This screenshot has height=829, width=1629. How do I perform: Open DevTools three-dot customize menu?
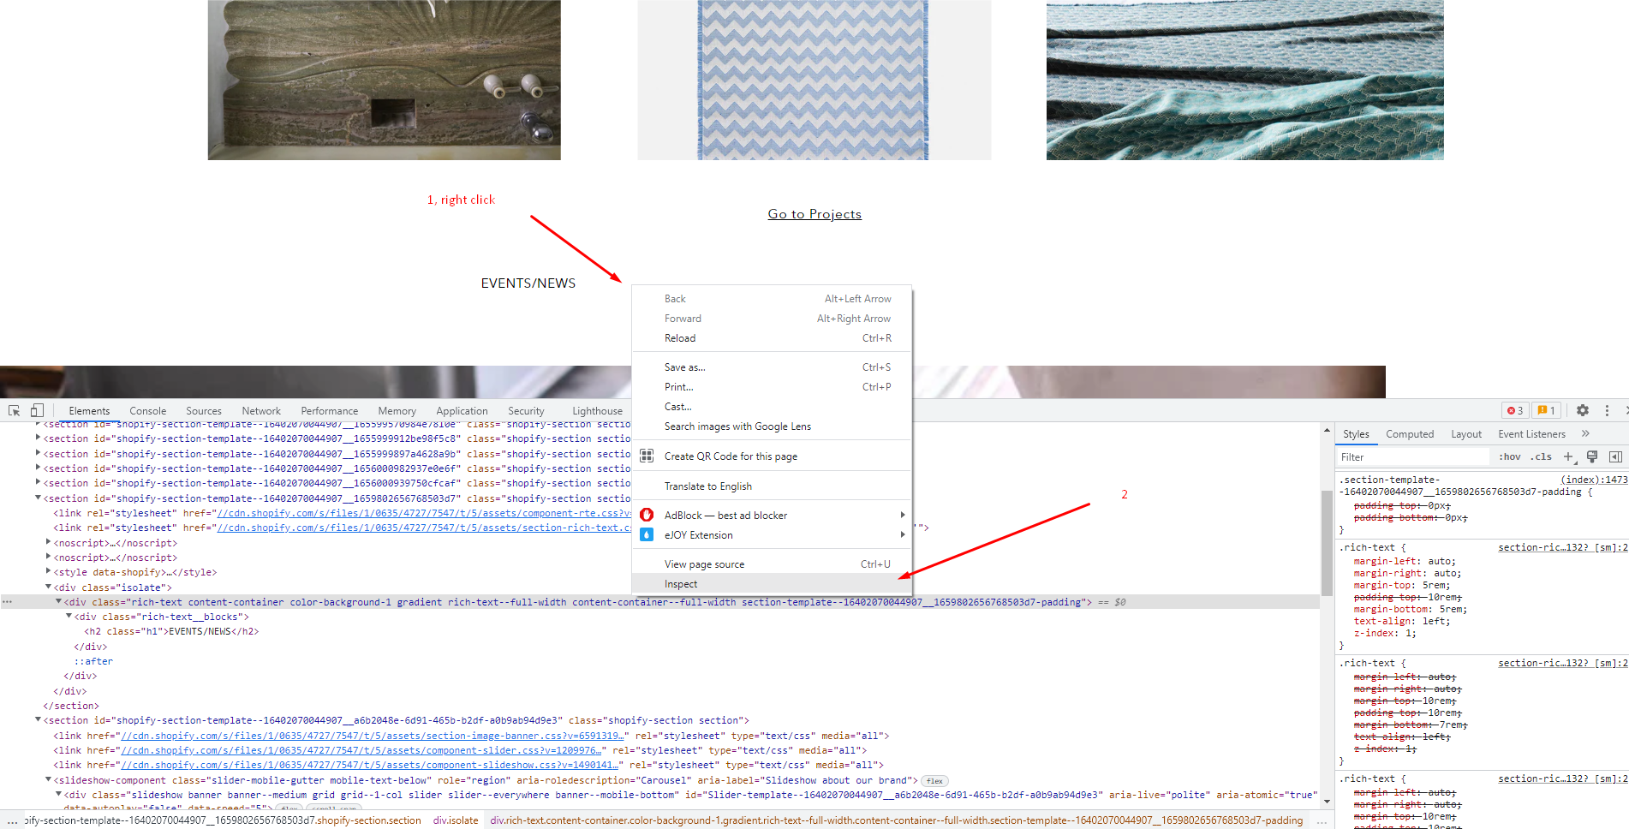(x=1607, y=411)
